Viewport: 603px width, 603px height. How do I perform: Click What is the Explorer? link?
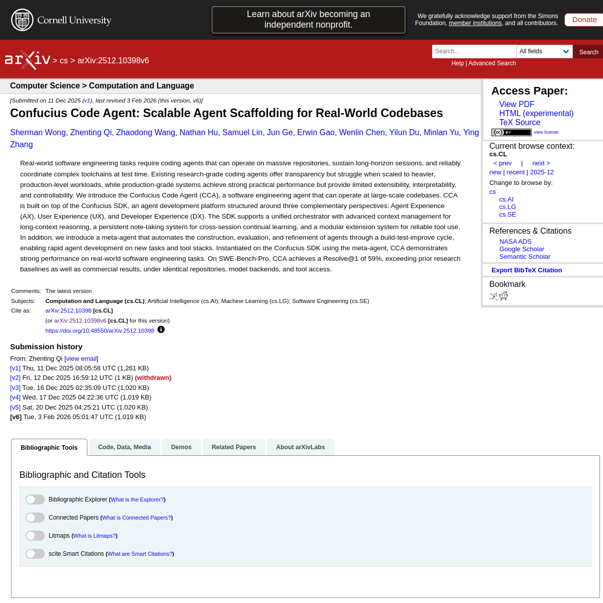[x=137, y=499]
